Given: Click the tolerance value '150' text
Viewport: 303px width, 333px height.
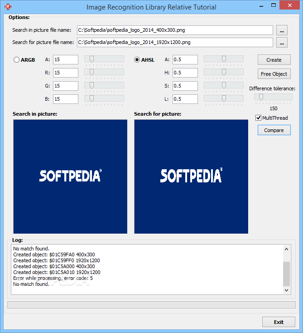Looking at the screenshot, I should (274, 108).
